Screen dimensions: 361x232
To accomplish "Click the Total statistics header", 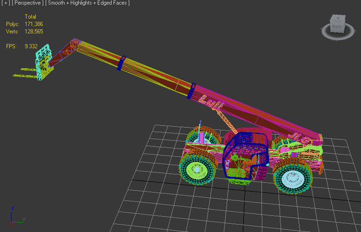I will 31,17.
